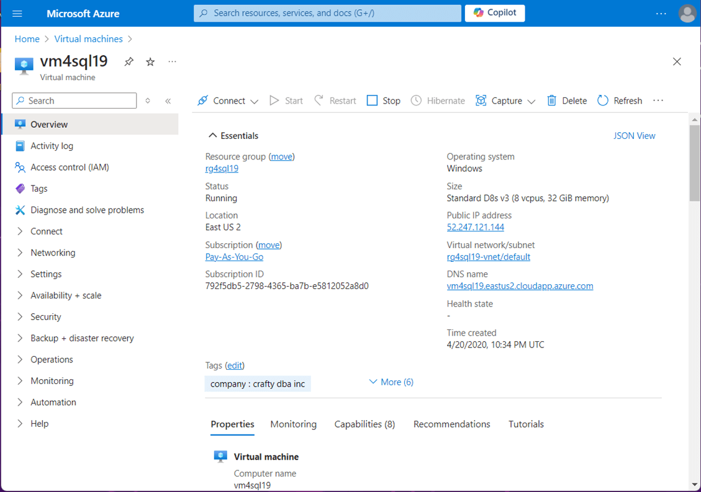Screen dimensions: 701x492
Task: Go to the Virtual machines breadcrumb
Action: (x=89, y=39)
